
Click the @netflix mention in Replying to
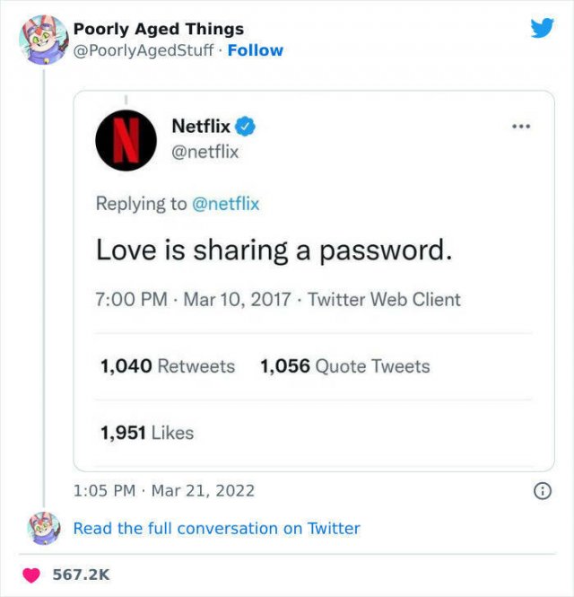click(226, 204)
